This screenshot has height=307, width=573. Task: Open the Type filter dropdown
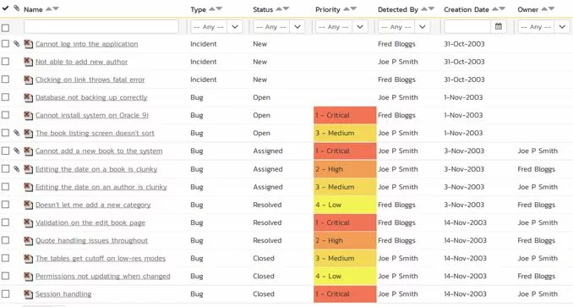tap(216, 27)
